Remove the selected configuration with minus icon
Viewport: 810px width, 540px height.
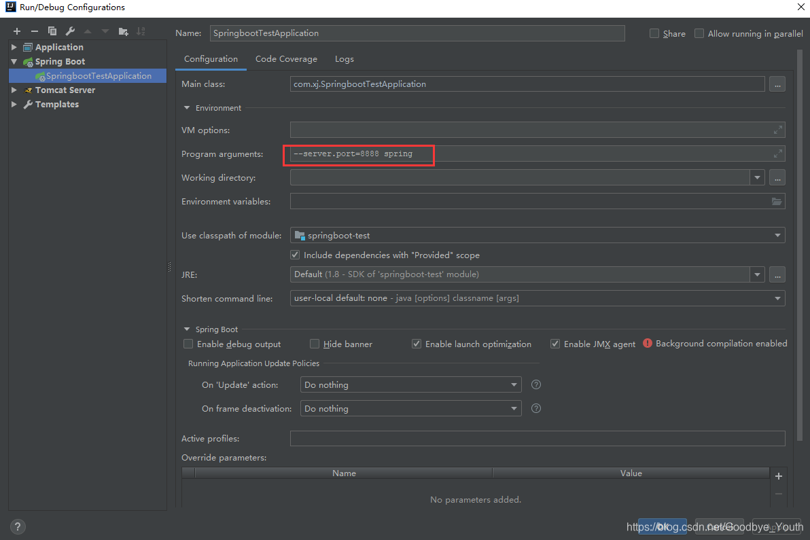click(35, 31)
